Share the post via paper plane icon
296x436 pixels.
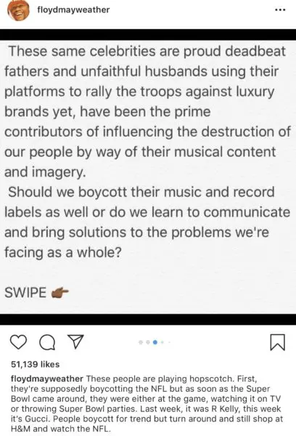(75, 342)
